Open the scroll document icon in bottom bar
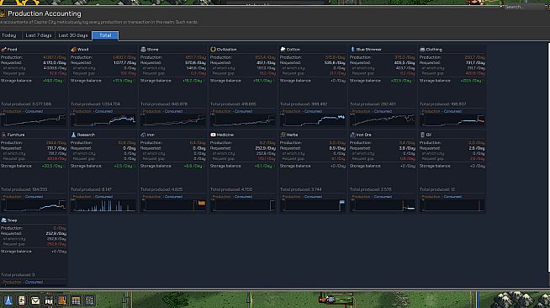Image resolution: width=550 pixels, height=308 pixels. (22, 300)
